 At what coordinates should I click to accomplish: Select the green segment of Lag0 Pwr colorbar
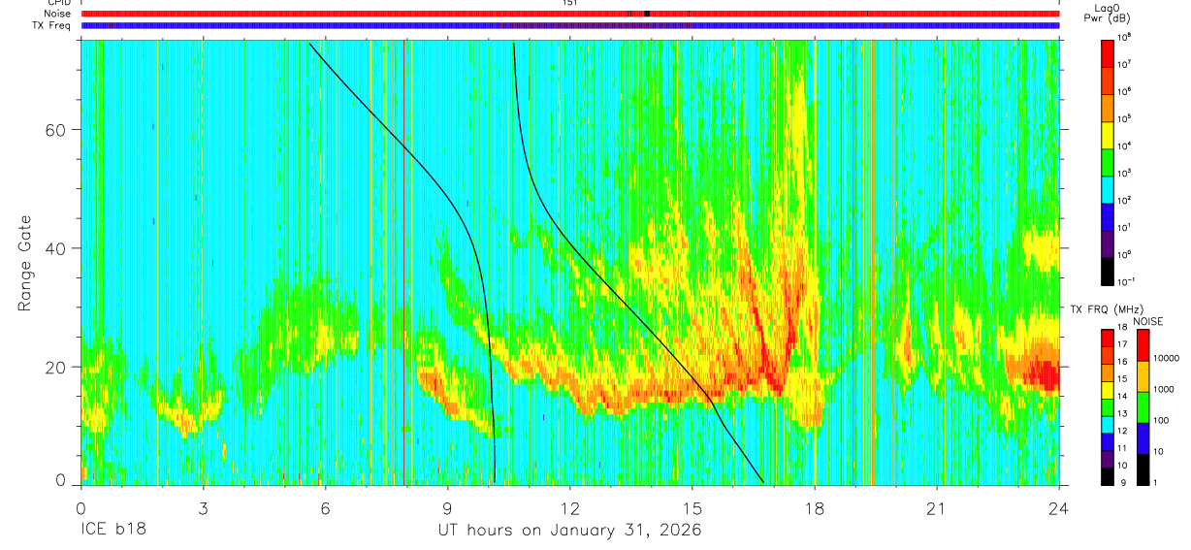point(1107,160)
